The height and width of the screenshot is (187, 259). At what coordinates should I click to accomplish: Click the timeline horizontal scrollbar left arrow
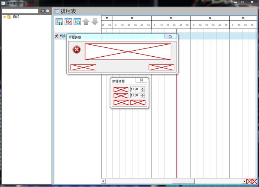coord(104,181)
